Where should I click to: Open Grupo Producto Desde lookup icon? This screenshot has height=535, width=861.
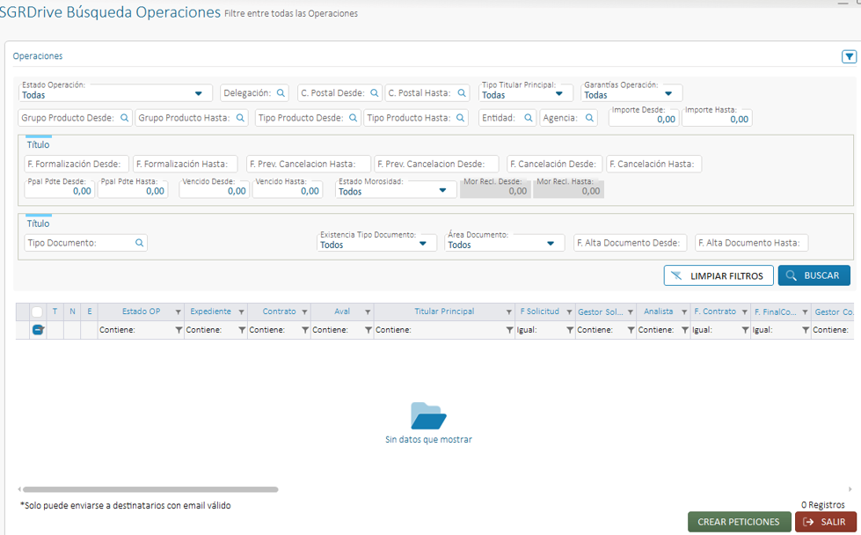124,118
